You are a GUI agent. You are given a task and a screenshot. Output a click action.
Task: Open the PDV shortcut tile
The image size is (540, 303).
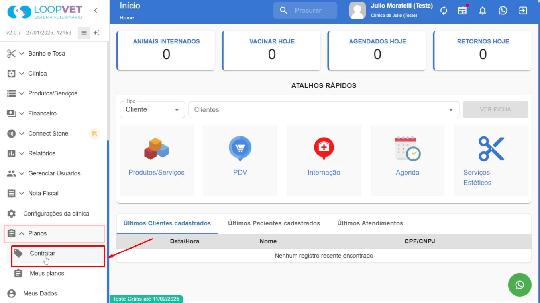(x=240, y=161)
